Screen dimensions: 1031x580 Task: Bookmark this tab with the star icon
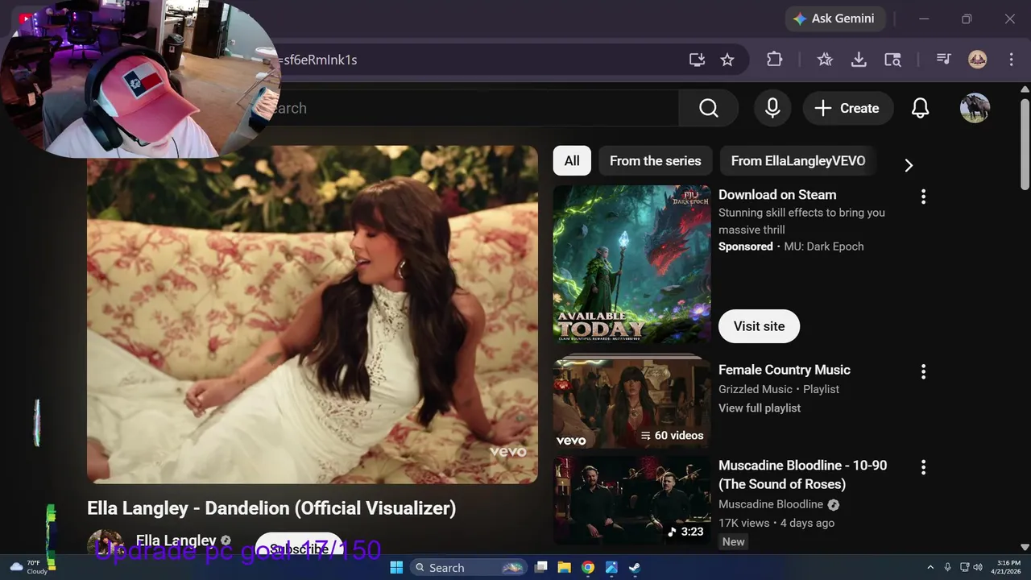727,60
